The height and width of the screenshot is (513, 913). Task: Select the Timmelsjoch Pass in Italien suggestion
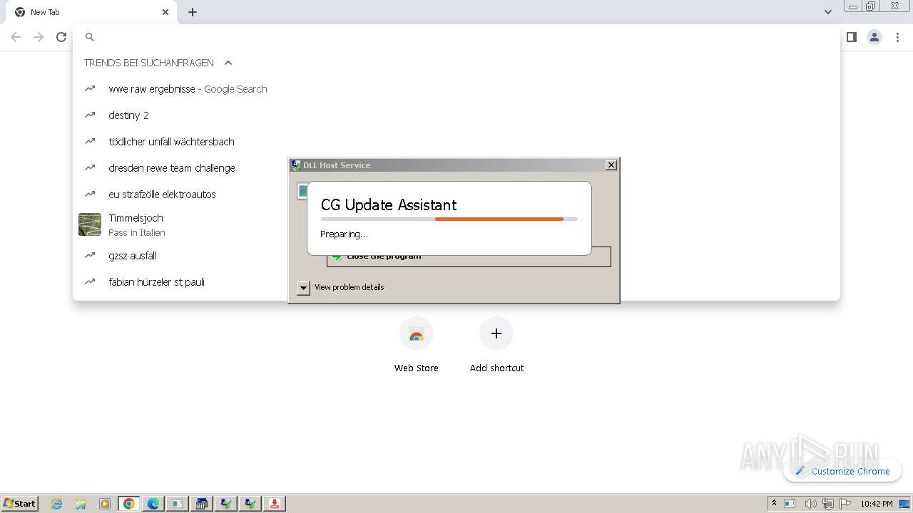(456, 224)
